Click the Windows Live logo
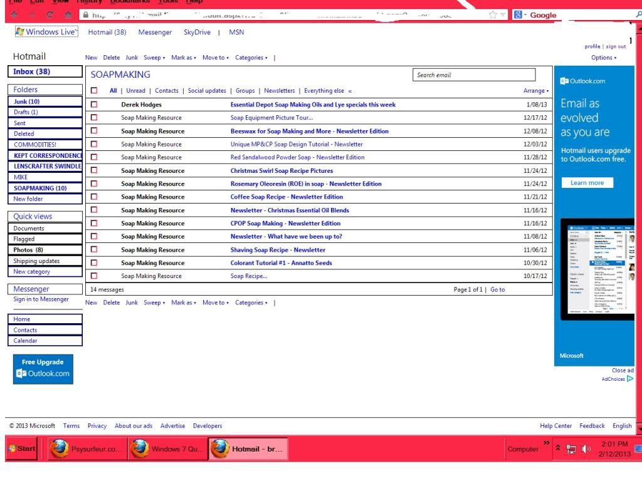 point(46,31)
